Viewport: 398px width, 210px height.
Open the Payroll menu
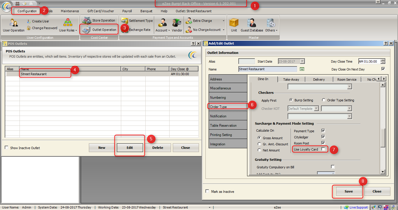(x=127, y=11)
